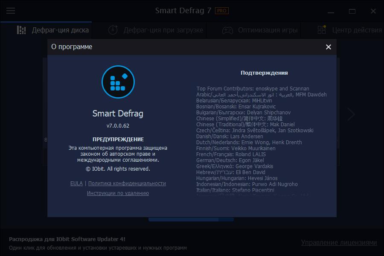This screenshot has width=384, height=256.
Task: Open Управление лицензиями link
Action: click(x=339, y=242)
